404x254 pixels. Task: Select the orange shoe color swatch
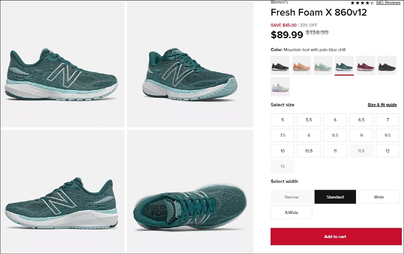tap(301, 65)
